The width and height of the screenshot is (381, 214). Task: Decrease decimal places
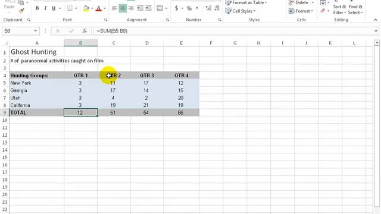tap(217, 8)
